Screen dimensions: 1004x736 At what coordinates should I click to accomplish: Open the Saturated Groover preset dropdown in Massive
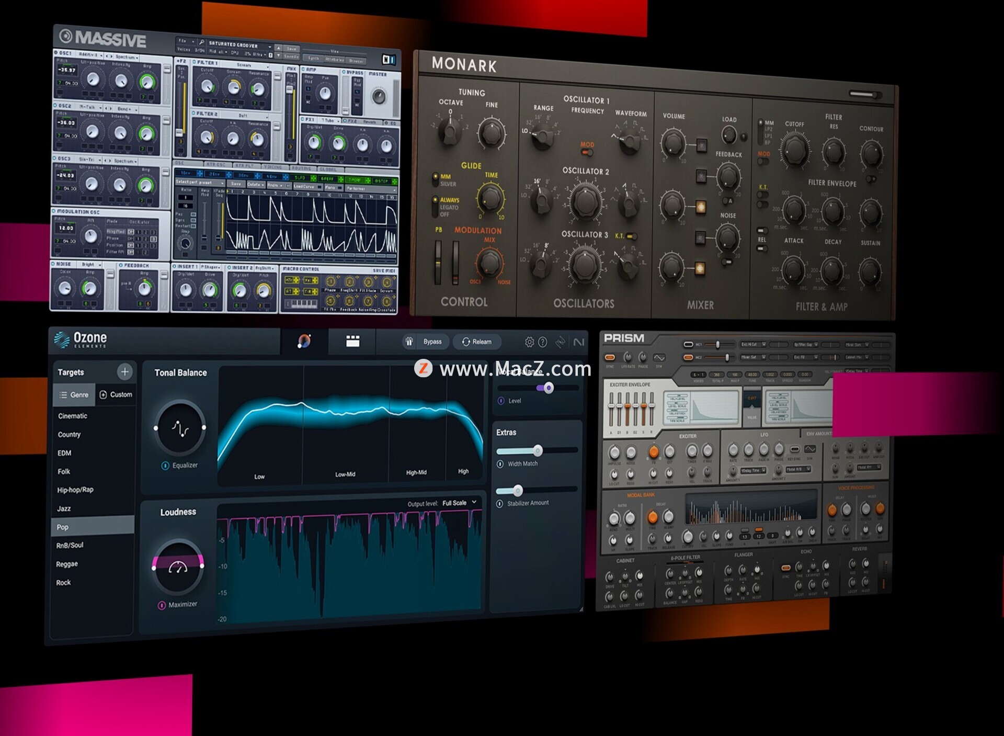pyautogui.click(x=240, y=44)
